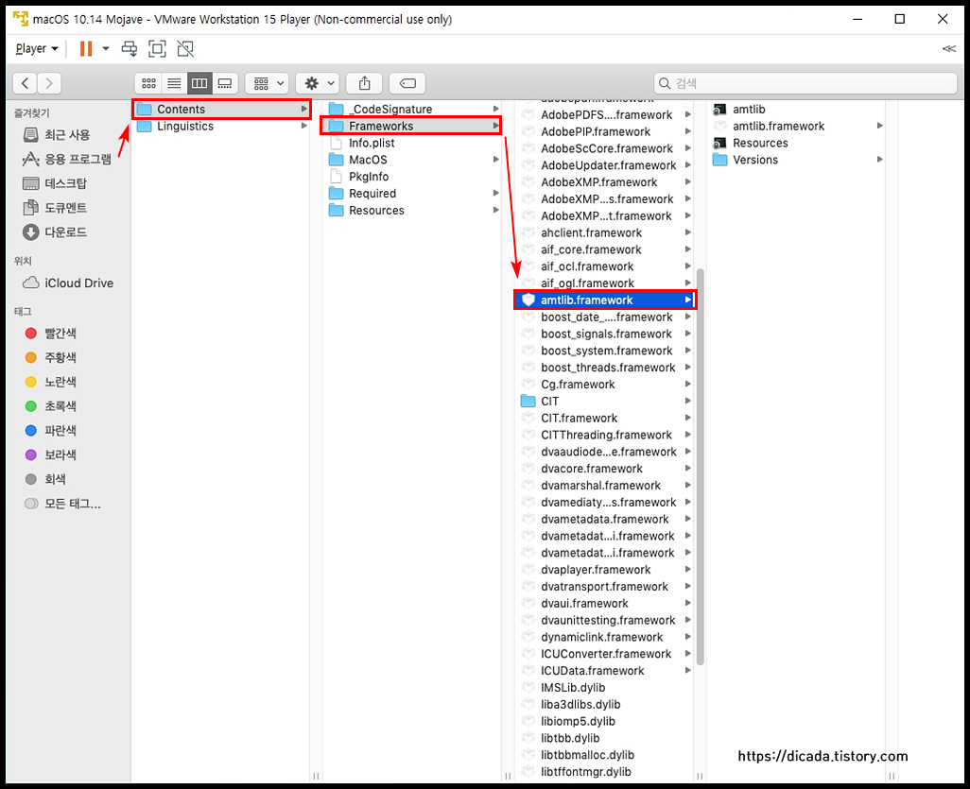This screenshot has width=970, height=789.
Task: Open the power options dropdown next to pause
Action: click(106, 48)
